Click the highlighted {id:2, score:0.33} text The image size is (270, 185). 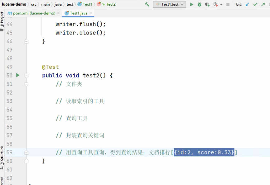point(204,152)
